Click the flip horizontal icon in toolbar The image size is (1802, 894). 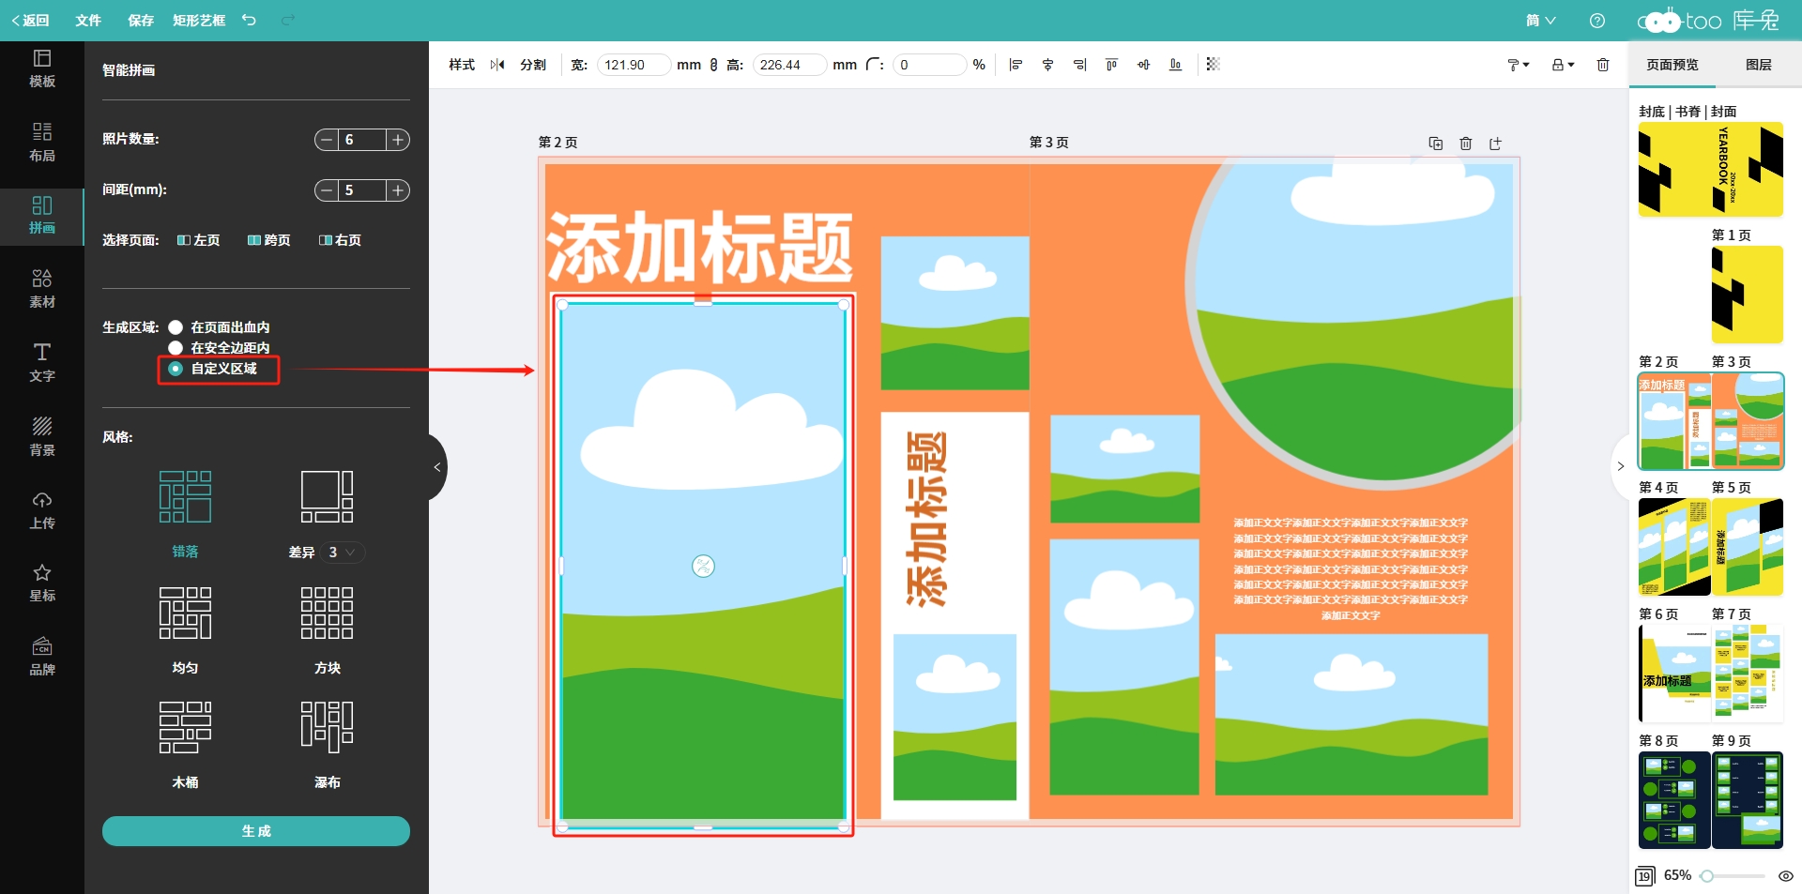[x=497, y=65]
